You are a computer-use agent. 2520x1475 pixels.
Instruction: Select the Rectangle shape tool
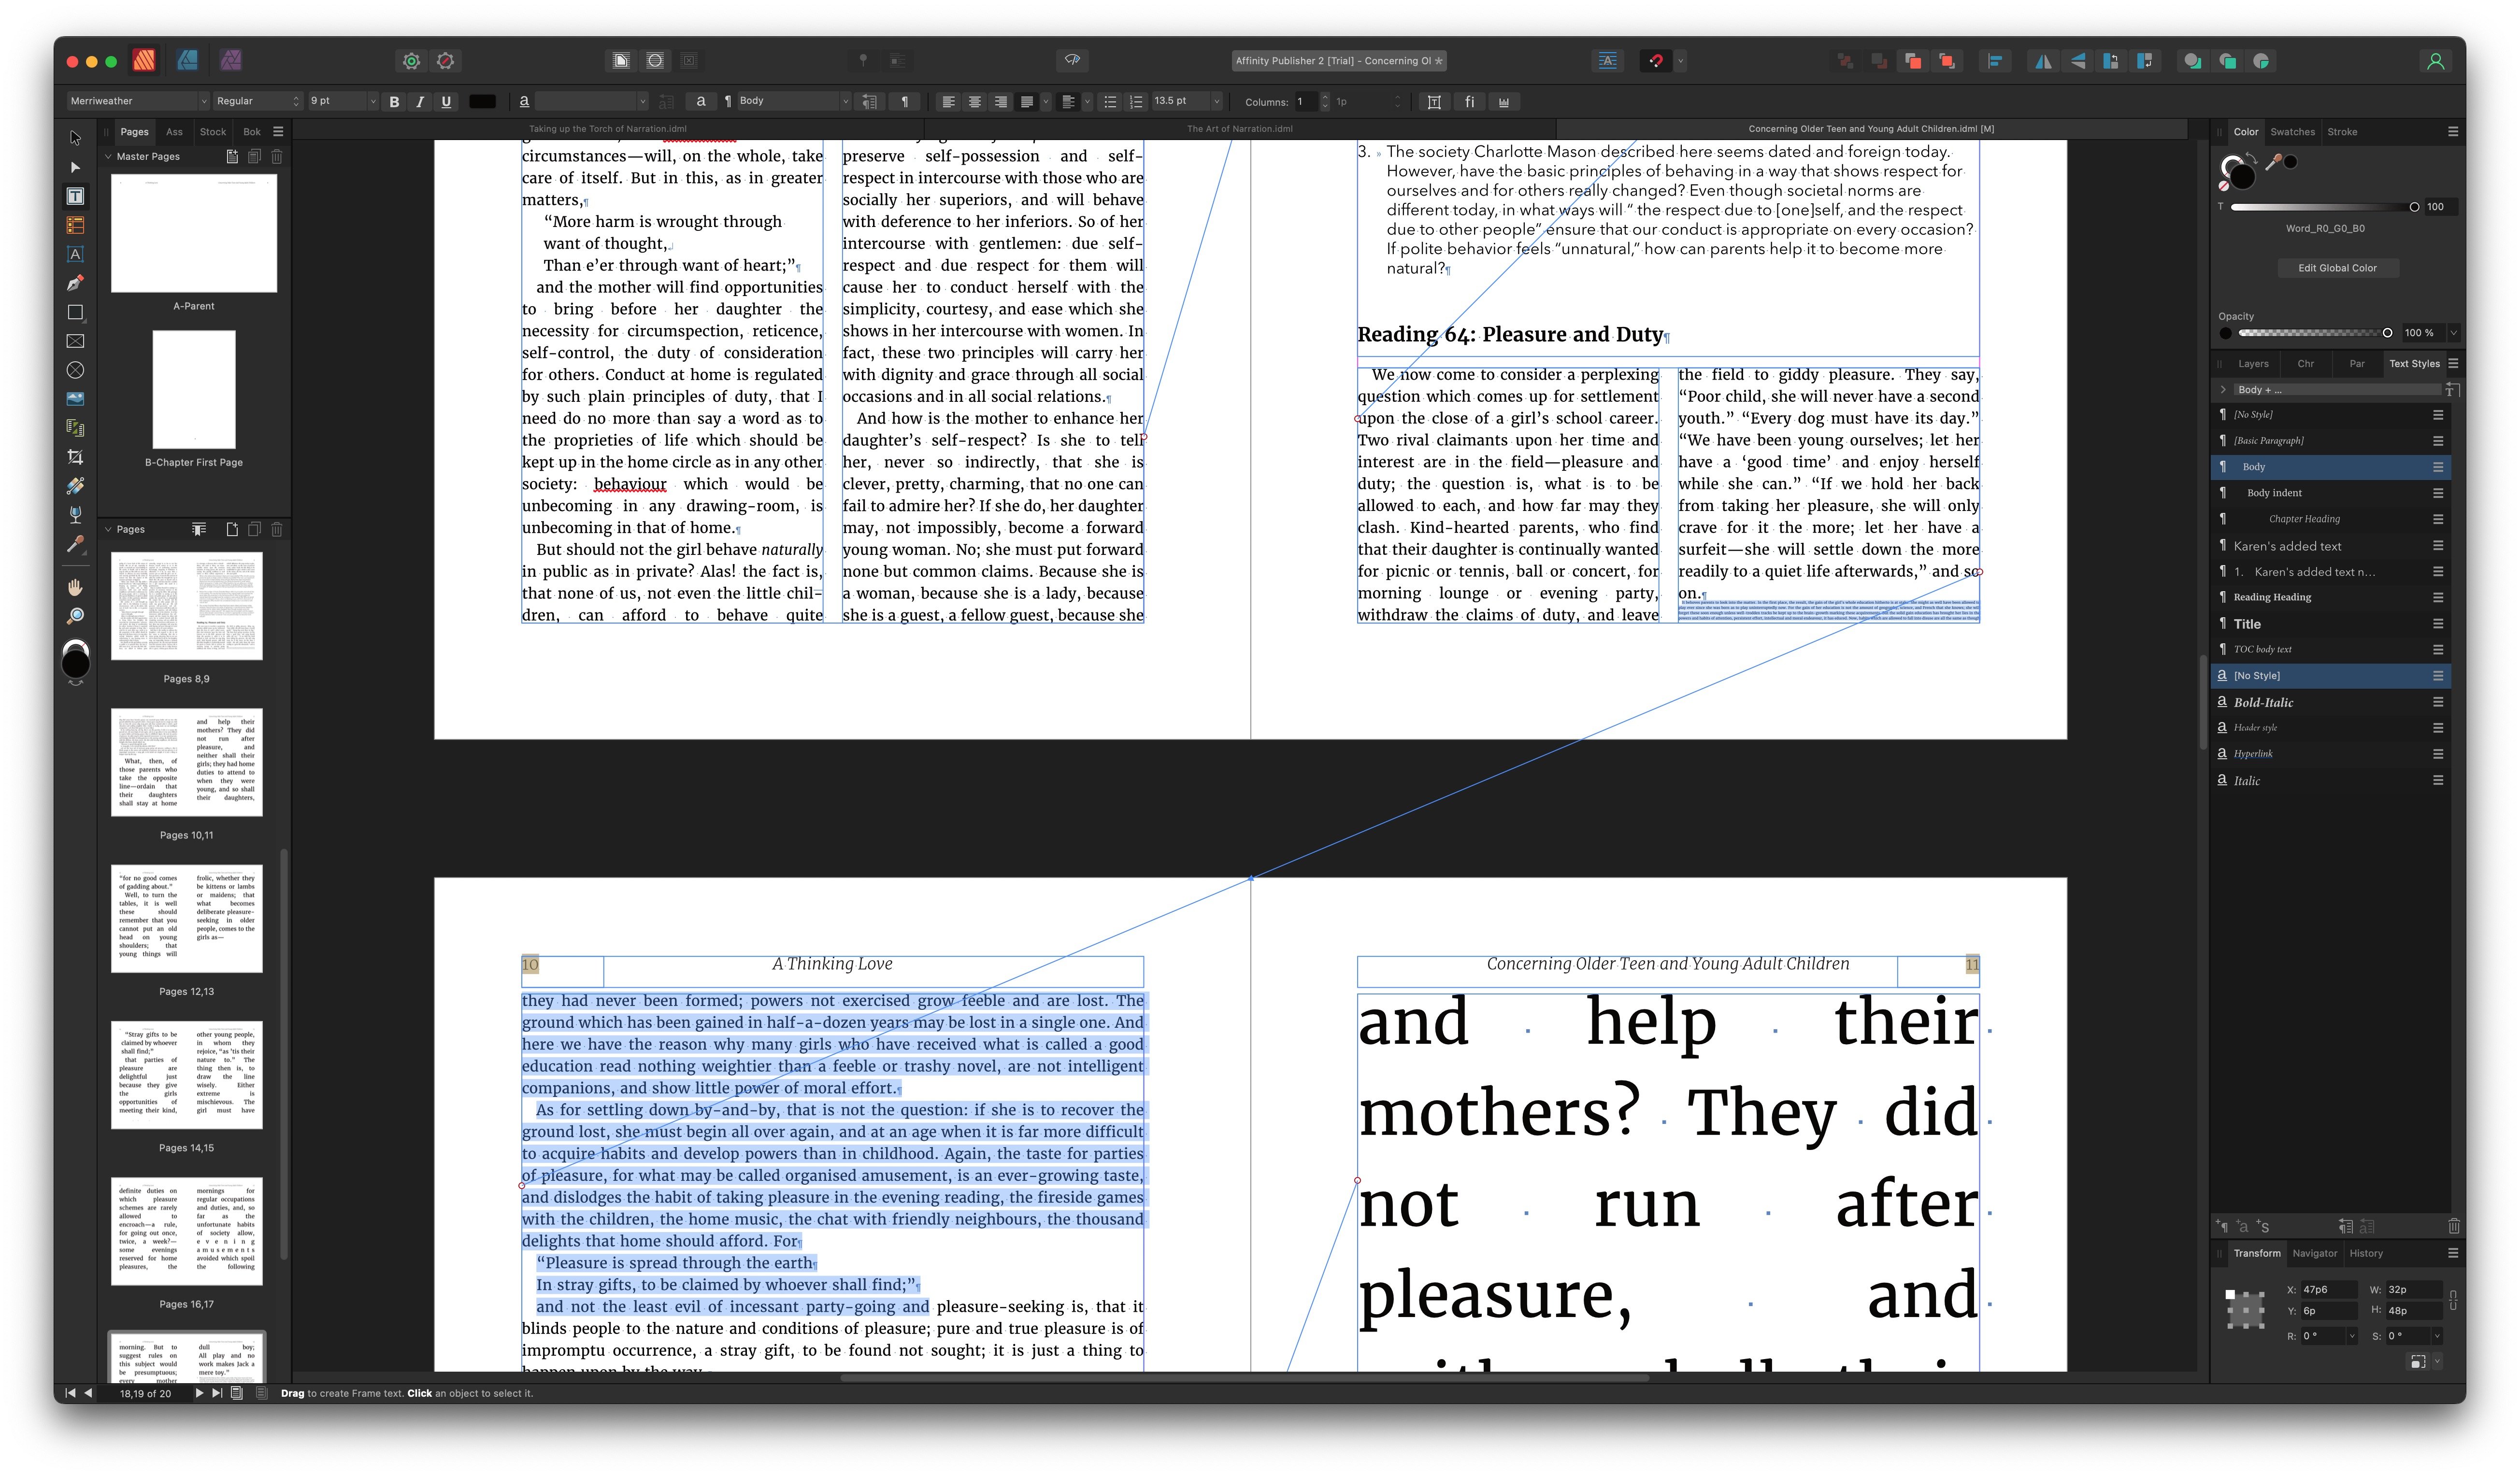pyautogui.click(x=75, y=312)
